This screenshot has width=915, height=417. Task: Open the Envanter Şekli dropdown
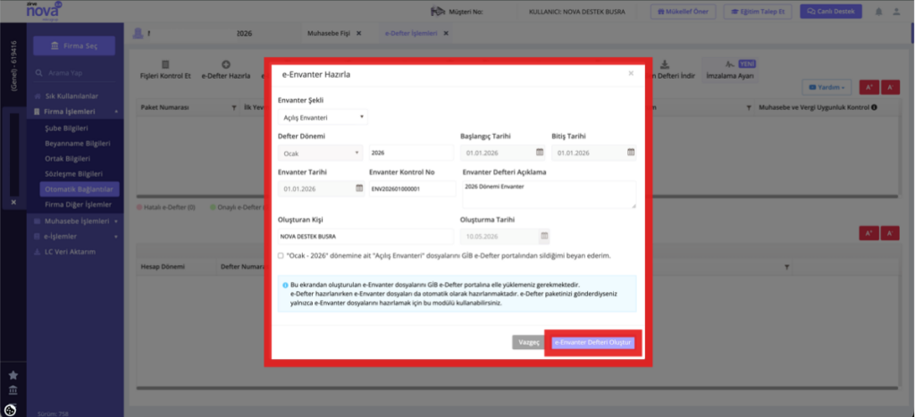click(323, 117)
